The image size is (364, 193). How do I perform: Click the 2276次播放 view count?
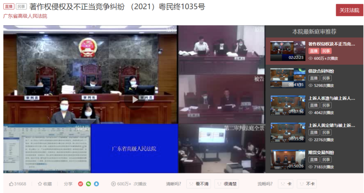pyautogui.click(x=324, y=140)
